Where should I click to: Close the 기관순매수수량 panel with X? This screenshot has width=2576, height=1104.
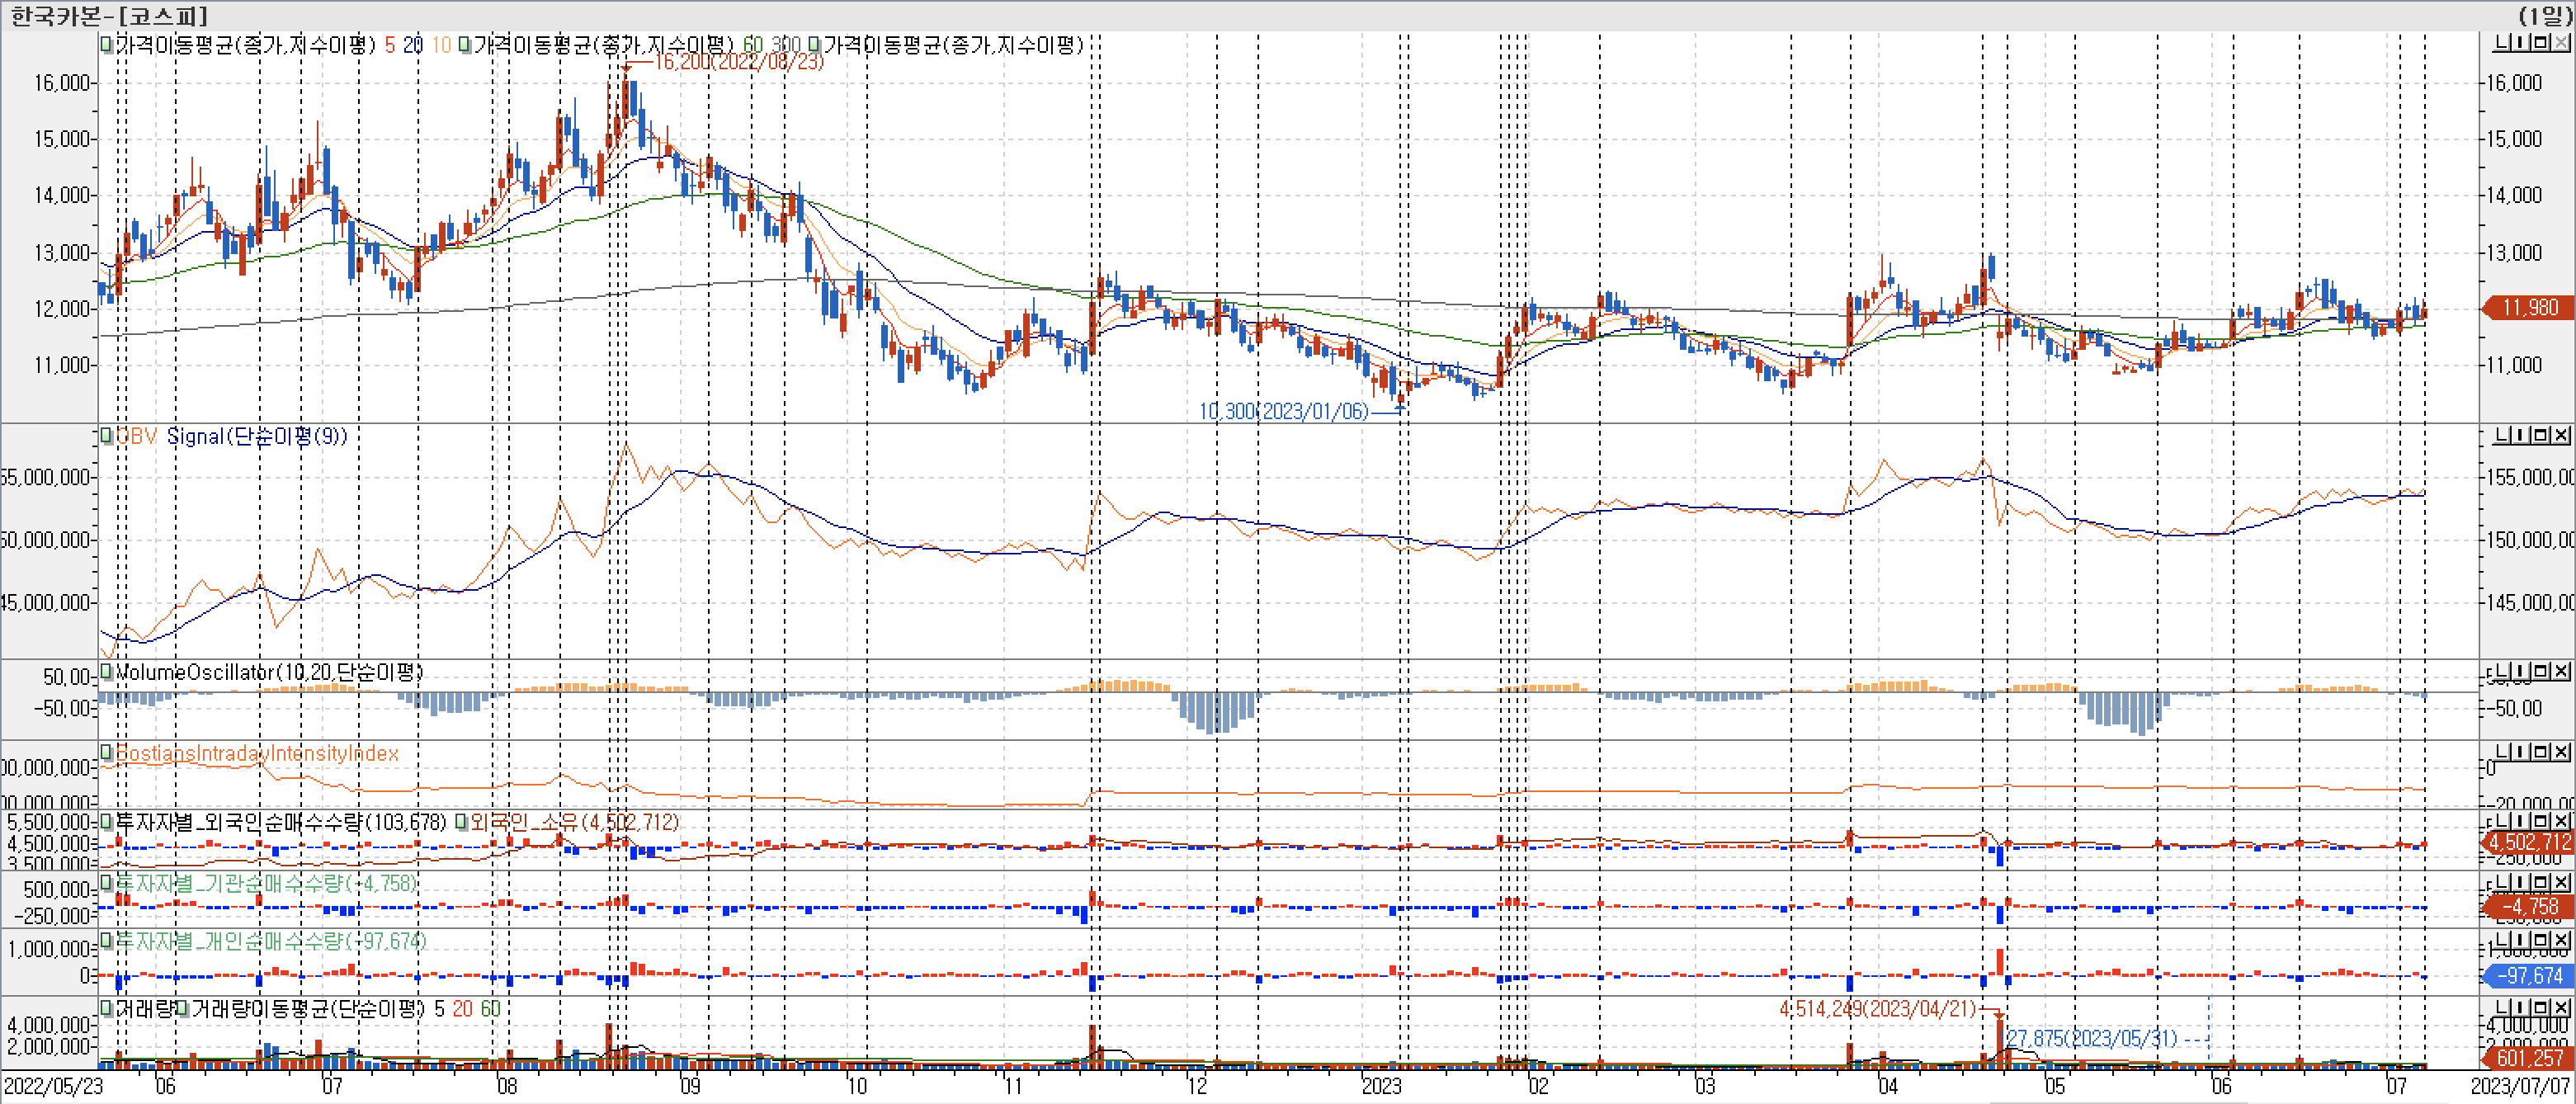[2561, 882]
